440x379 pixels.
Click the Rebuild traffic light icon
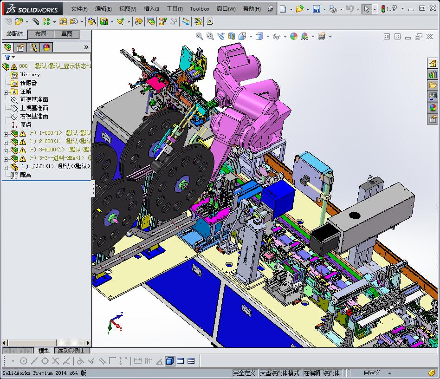[x=383, y=9]
